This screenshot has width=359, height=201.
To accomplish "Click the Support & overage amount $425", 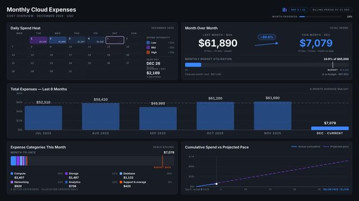I will click(127, 186).
